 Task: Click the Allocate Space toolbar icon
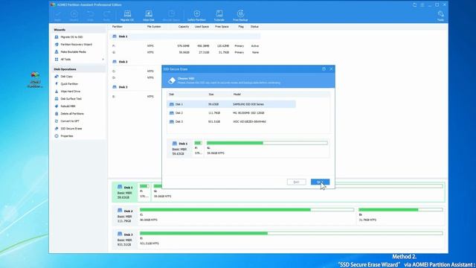pos(171,16)
